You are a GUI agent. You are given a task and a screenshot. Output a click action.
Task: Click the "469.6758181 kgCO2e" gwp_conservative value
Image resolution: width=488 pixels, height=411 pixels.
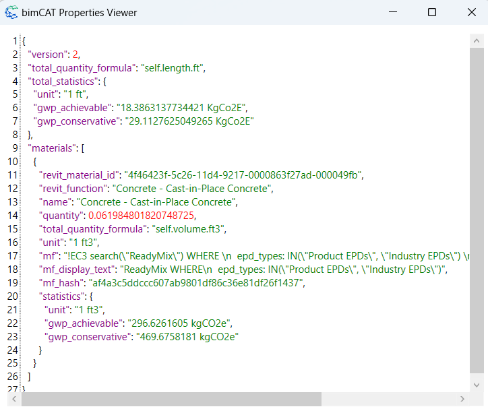(187, 337)
